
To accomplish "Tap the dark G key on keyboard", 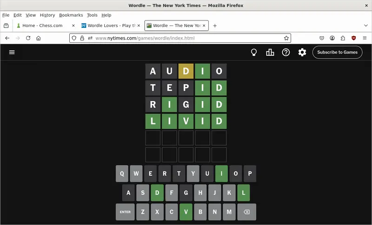I will pos(186,193).
